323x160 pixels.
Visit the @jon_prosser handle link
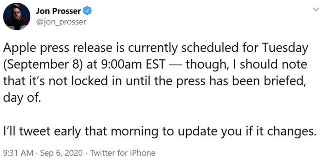click(x=61, y=22)
